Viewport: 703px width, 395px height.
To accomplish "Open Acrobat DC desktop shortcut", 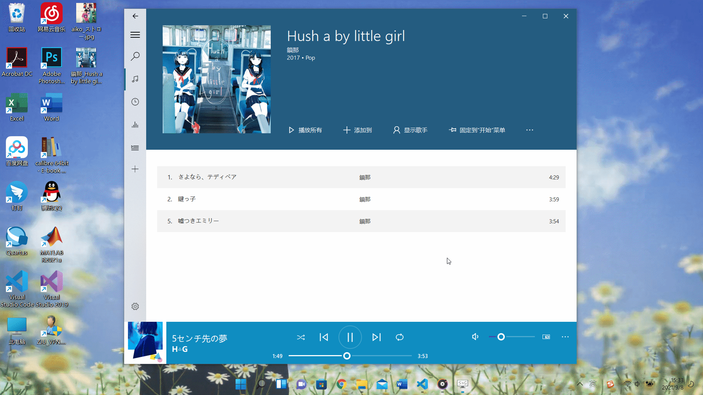I will (x=16, y=62).
